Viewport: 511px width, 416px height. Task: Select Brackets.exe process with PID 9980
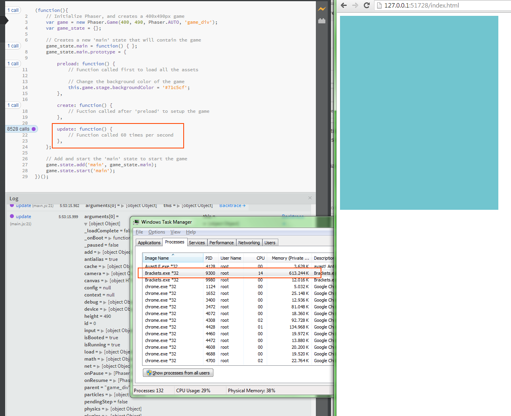(x=238, y=280)
